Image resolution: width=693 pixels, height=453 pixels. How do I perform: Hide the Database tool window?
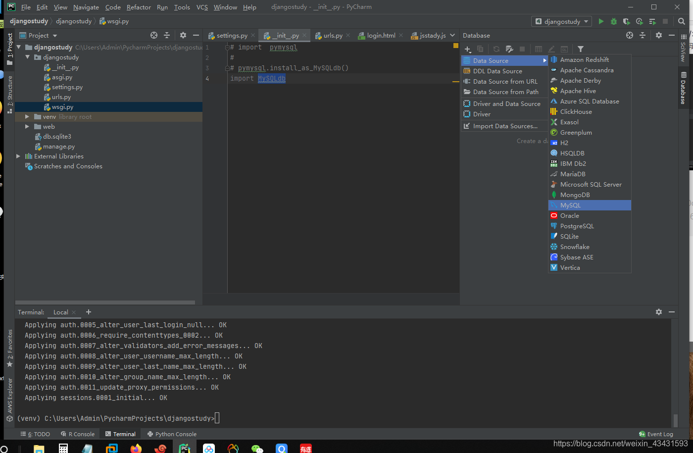tap(672, 35)
